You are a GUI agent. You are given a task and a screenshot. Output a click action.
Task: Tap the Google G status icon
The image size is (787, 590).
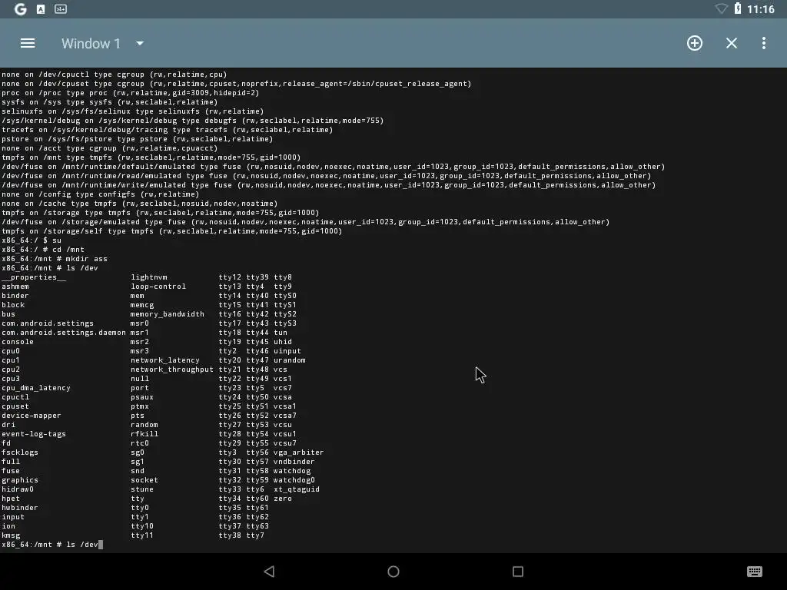pyautogui.click(x=21, y=9)
